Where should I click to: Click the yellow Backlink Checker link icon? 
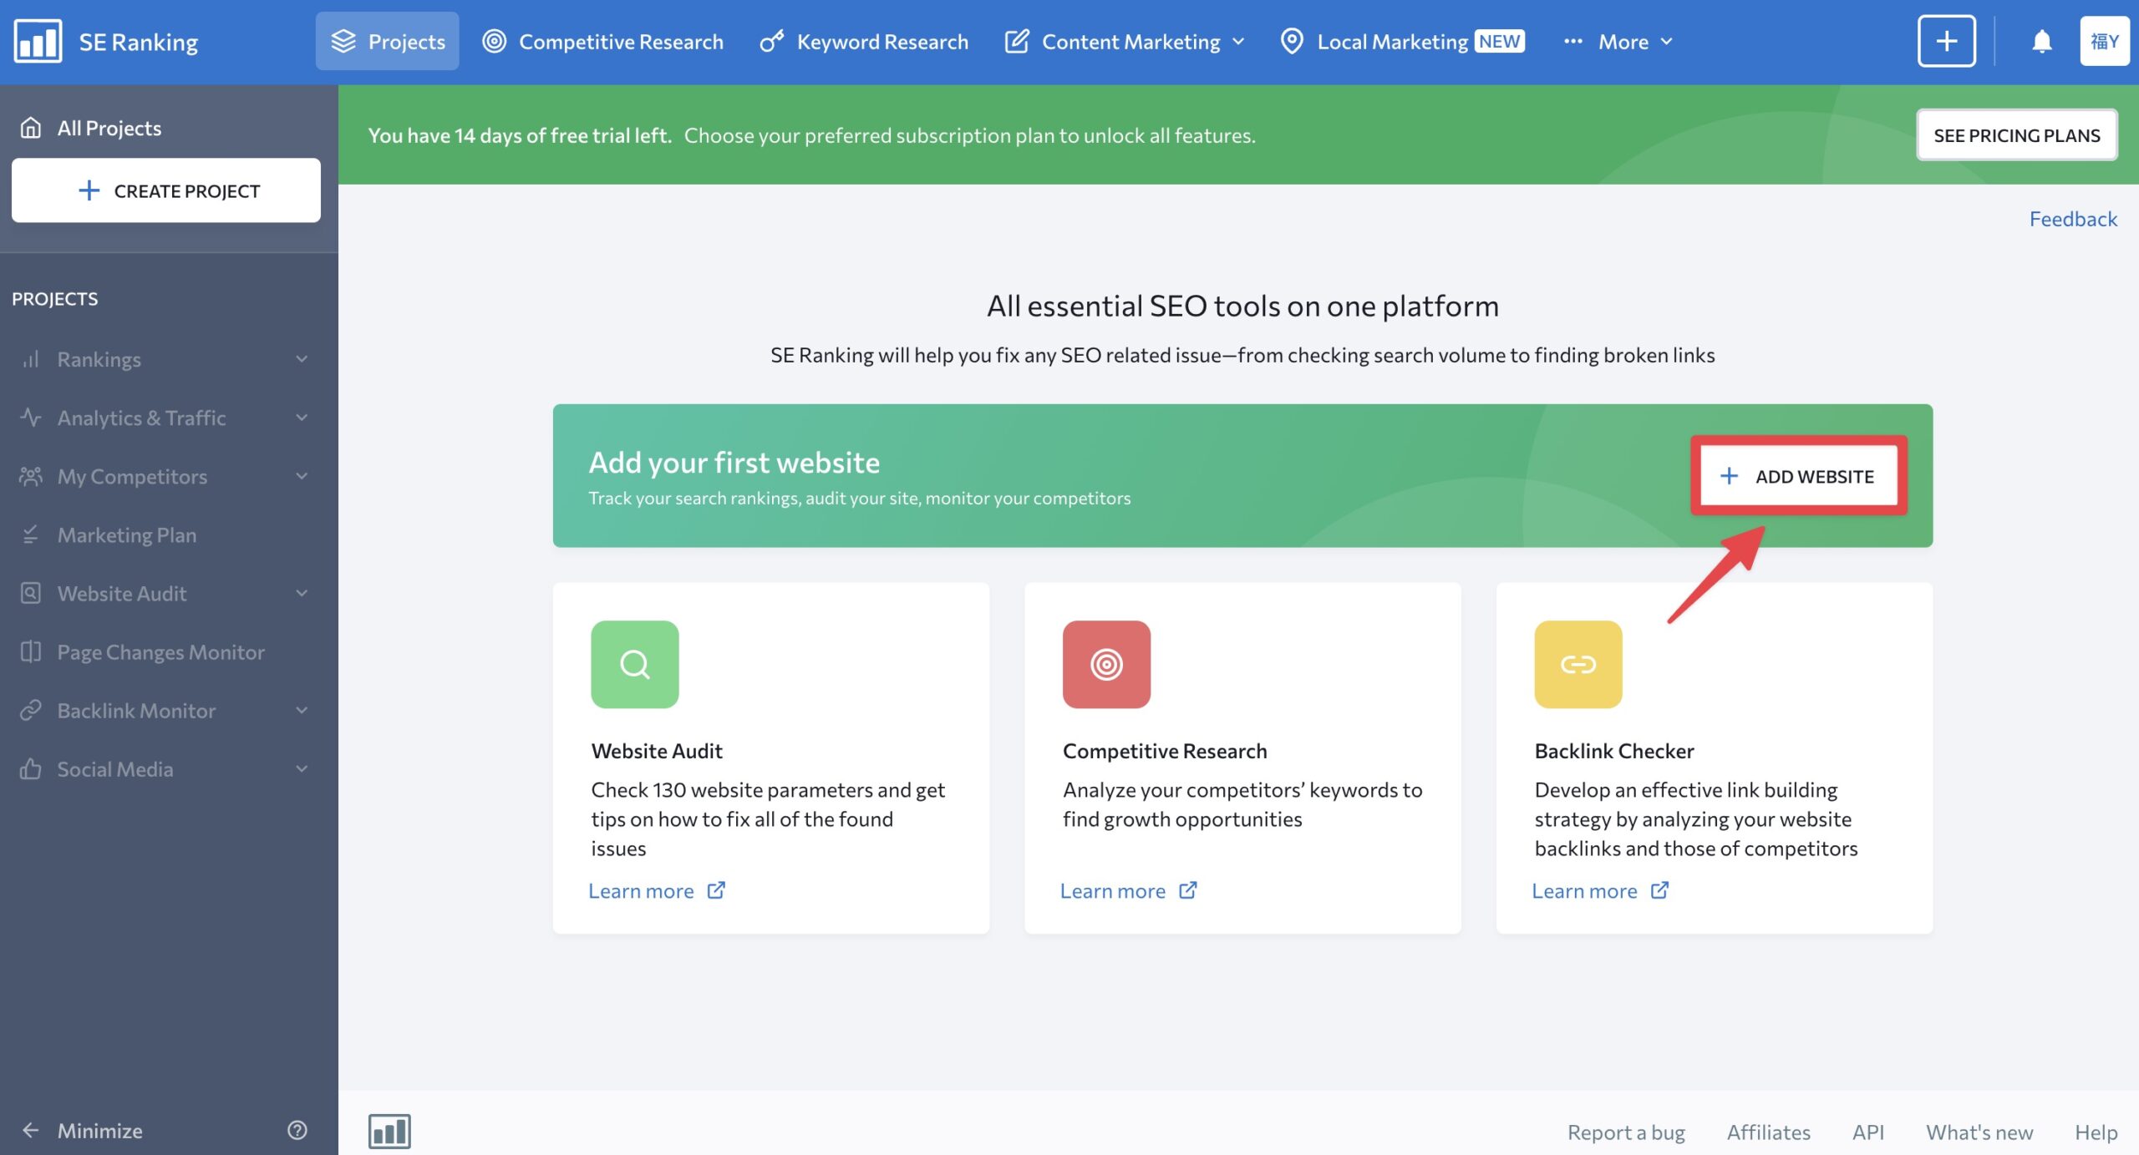coord(1578,664)
